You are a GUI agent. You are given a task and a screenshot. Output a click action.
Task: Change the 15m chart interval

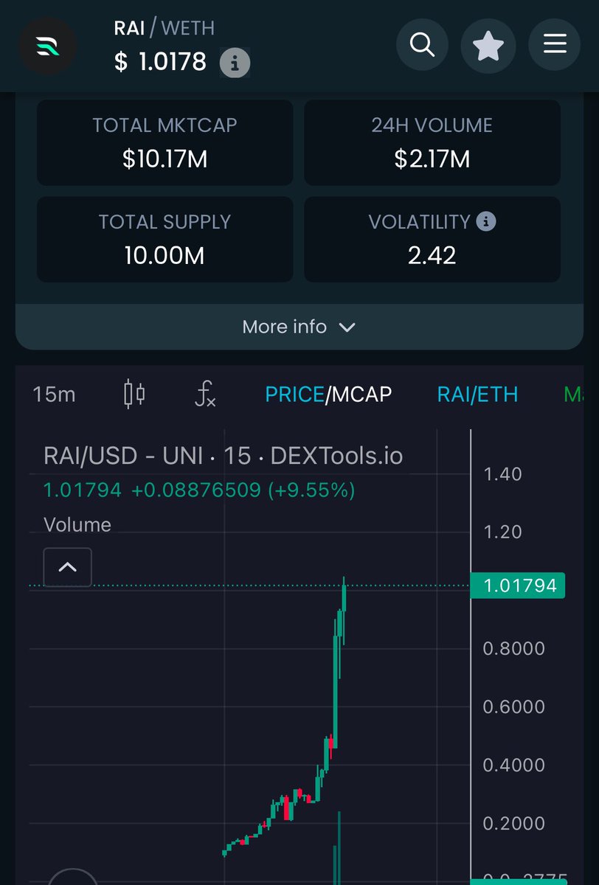(54, 394)
